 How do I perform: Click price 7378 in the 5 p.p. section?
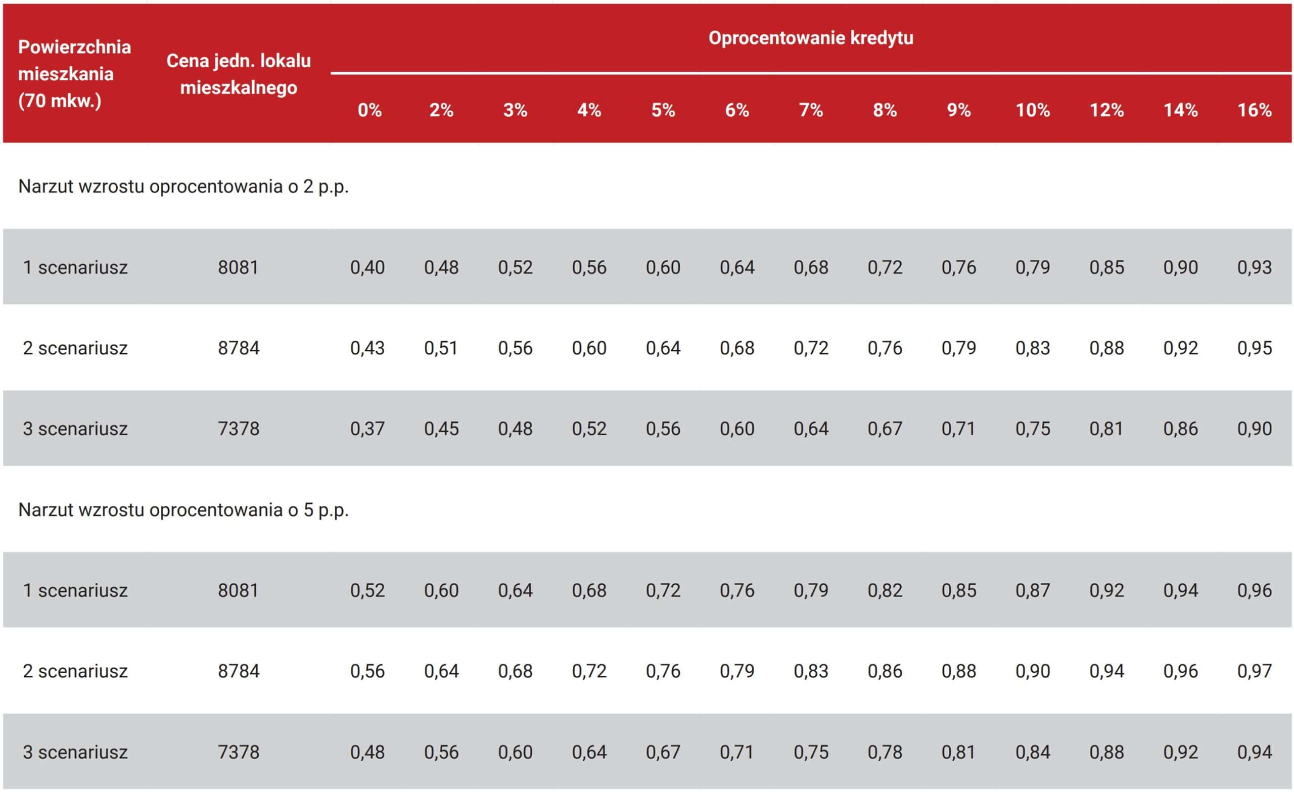(239, 752)
